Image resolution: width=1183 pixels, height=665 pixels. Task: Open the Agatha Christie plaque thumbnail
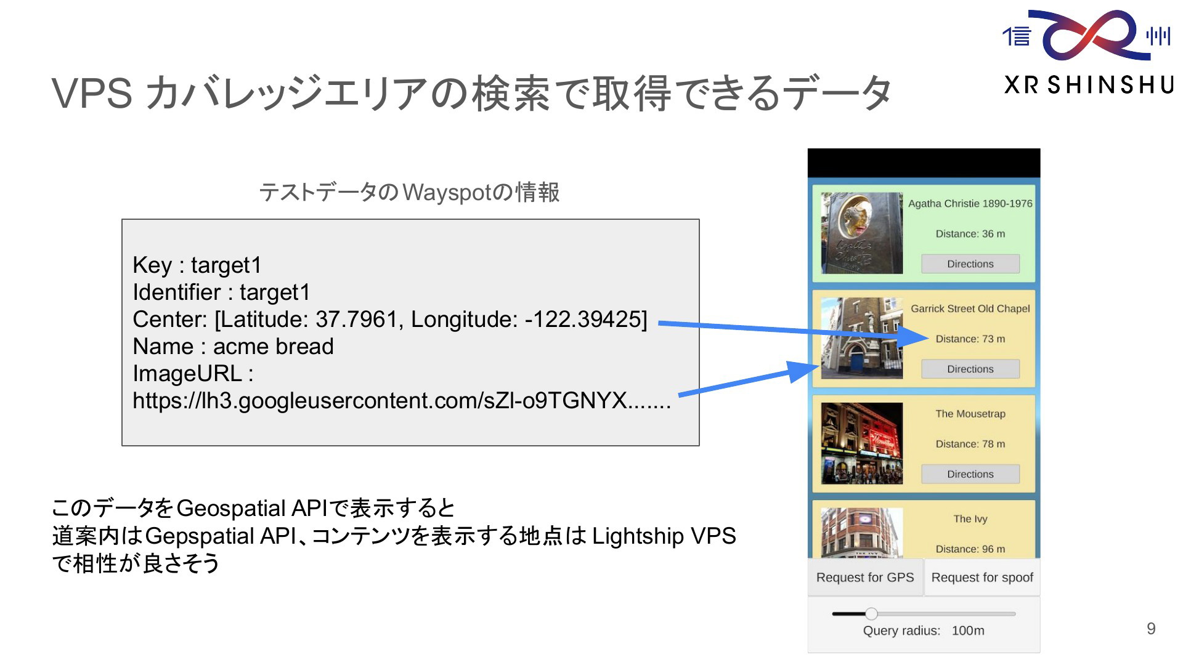[x=862, y=233]
